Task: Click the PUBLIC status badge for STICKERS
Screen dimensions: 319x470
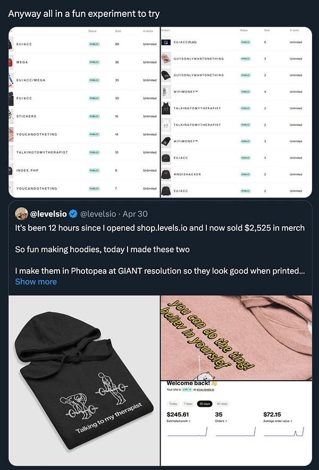Action: click(x=94, y=116)
